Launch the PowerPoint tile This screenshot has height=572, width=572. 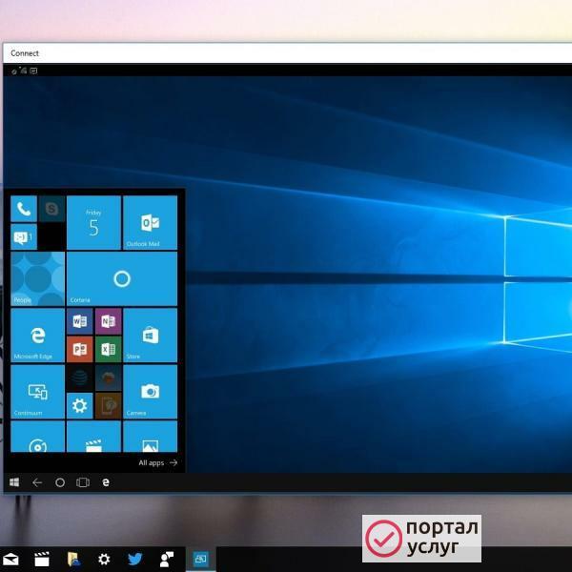pyautogui.click(x=80, y=350)
